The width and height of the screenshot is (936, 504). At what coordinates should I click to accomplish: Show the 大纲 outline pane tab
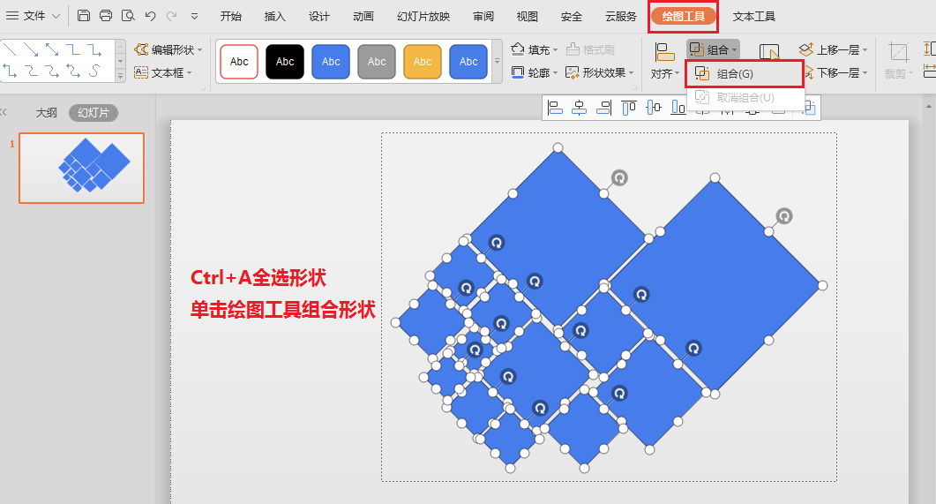click(x=46, y=112)
